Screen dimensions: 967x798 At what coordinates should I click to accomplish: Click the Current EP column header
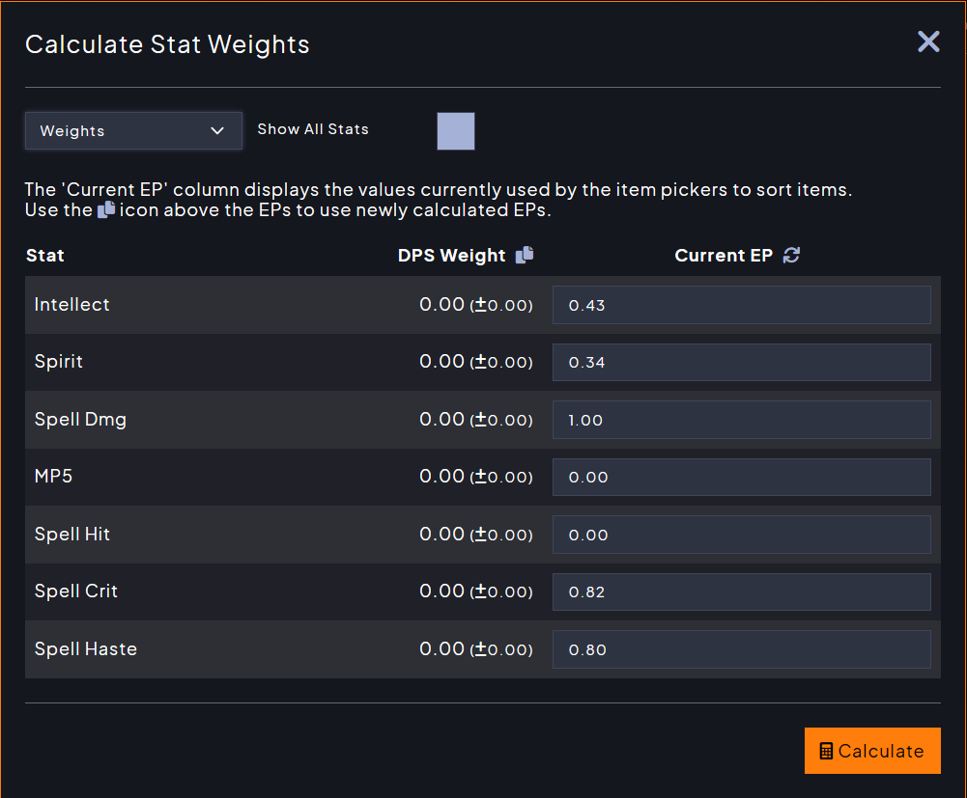(x=724, y=255)
